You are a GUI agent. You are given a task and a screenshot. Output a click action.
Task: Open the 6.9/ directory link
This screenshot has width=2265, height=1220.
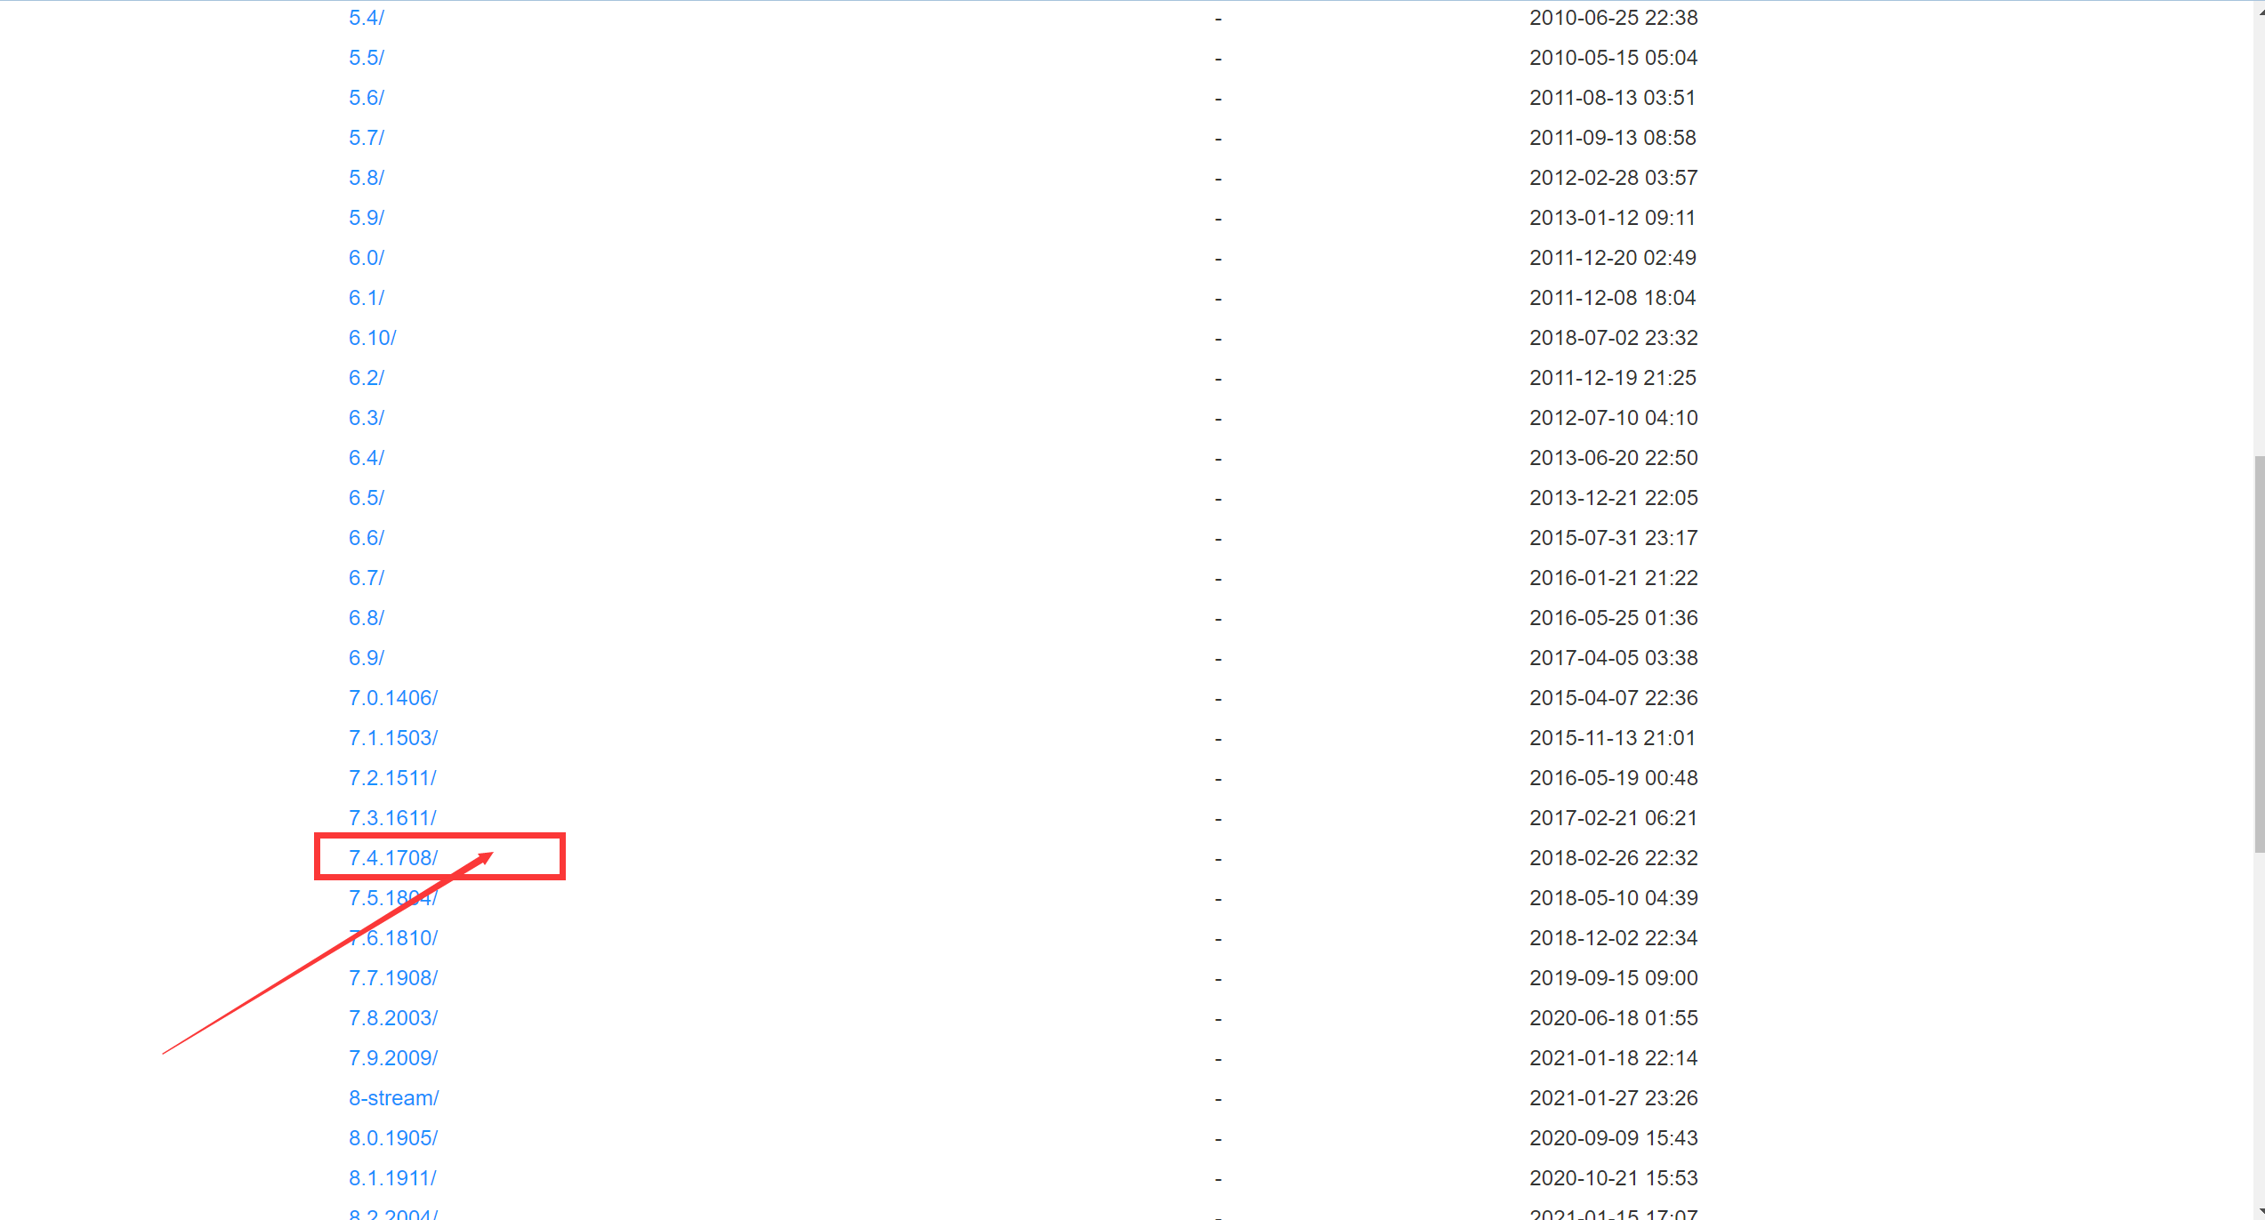tap(366, 658)
